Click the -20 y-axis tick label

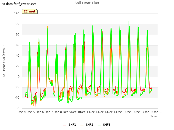point(17,87)
